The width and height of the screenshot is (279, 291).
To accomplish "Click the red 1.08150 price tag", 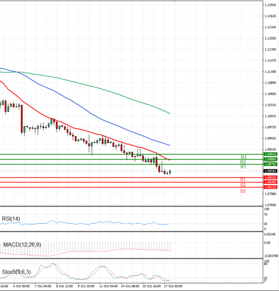I will [270, 187].
